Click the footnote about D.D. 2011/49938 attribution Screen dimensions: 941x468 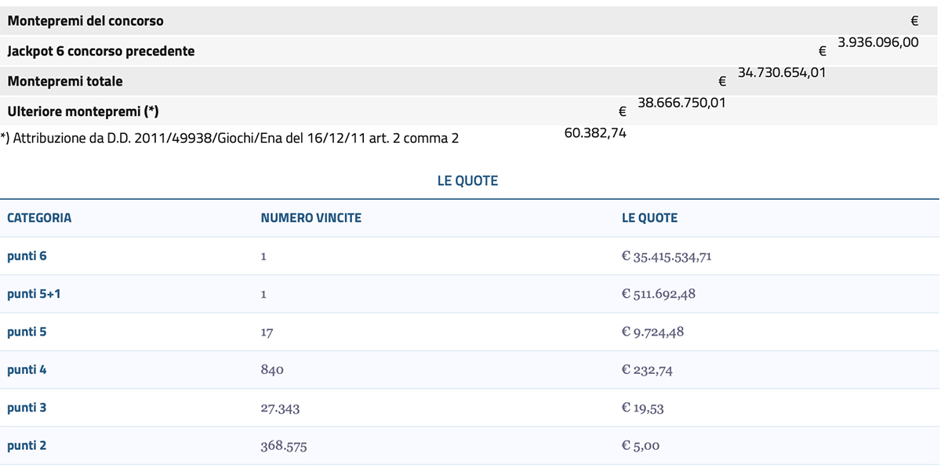[x=230, y=139]
